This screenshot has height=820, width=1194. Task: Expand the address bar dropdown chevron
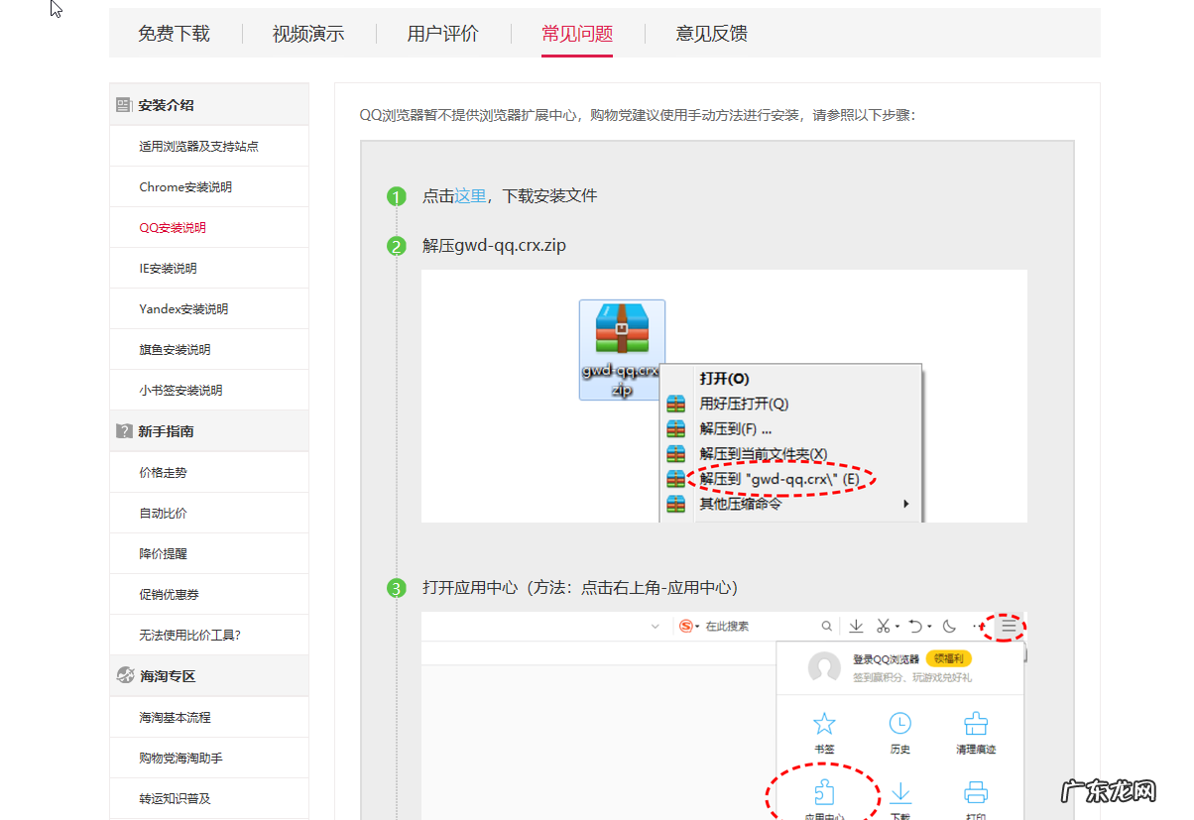click(657, 626)
